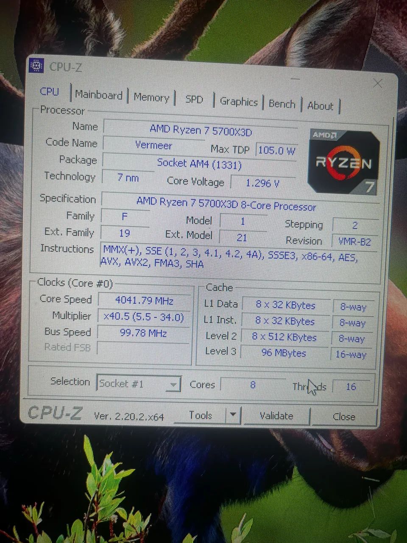Click the Close button at bottom

[x=344, y=417]
